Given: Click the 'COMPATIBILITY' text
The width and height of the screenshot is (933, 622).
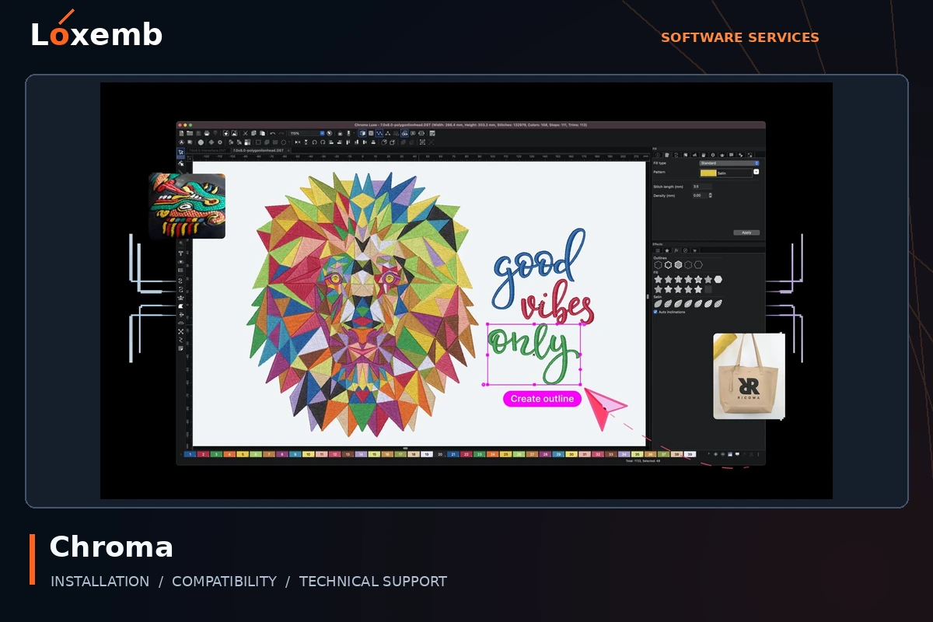Looking at the screenshot, I should pos(224,582).
